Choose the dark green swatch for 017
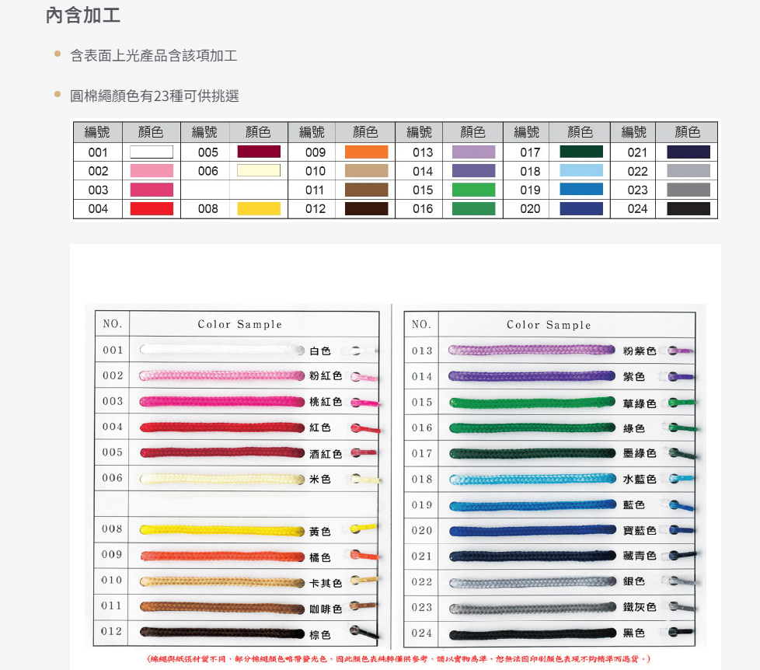The image size is (760, 670). pyautogui.click(x=581, y=152)
